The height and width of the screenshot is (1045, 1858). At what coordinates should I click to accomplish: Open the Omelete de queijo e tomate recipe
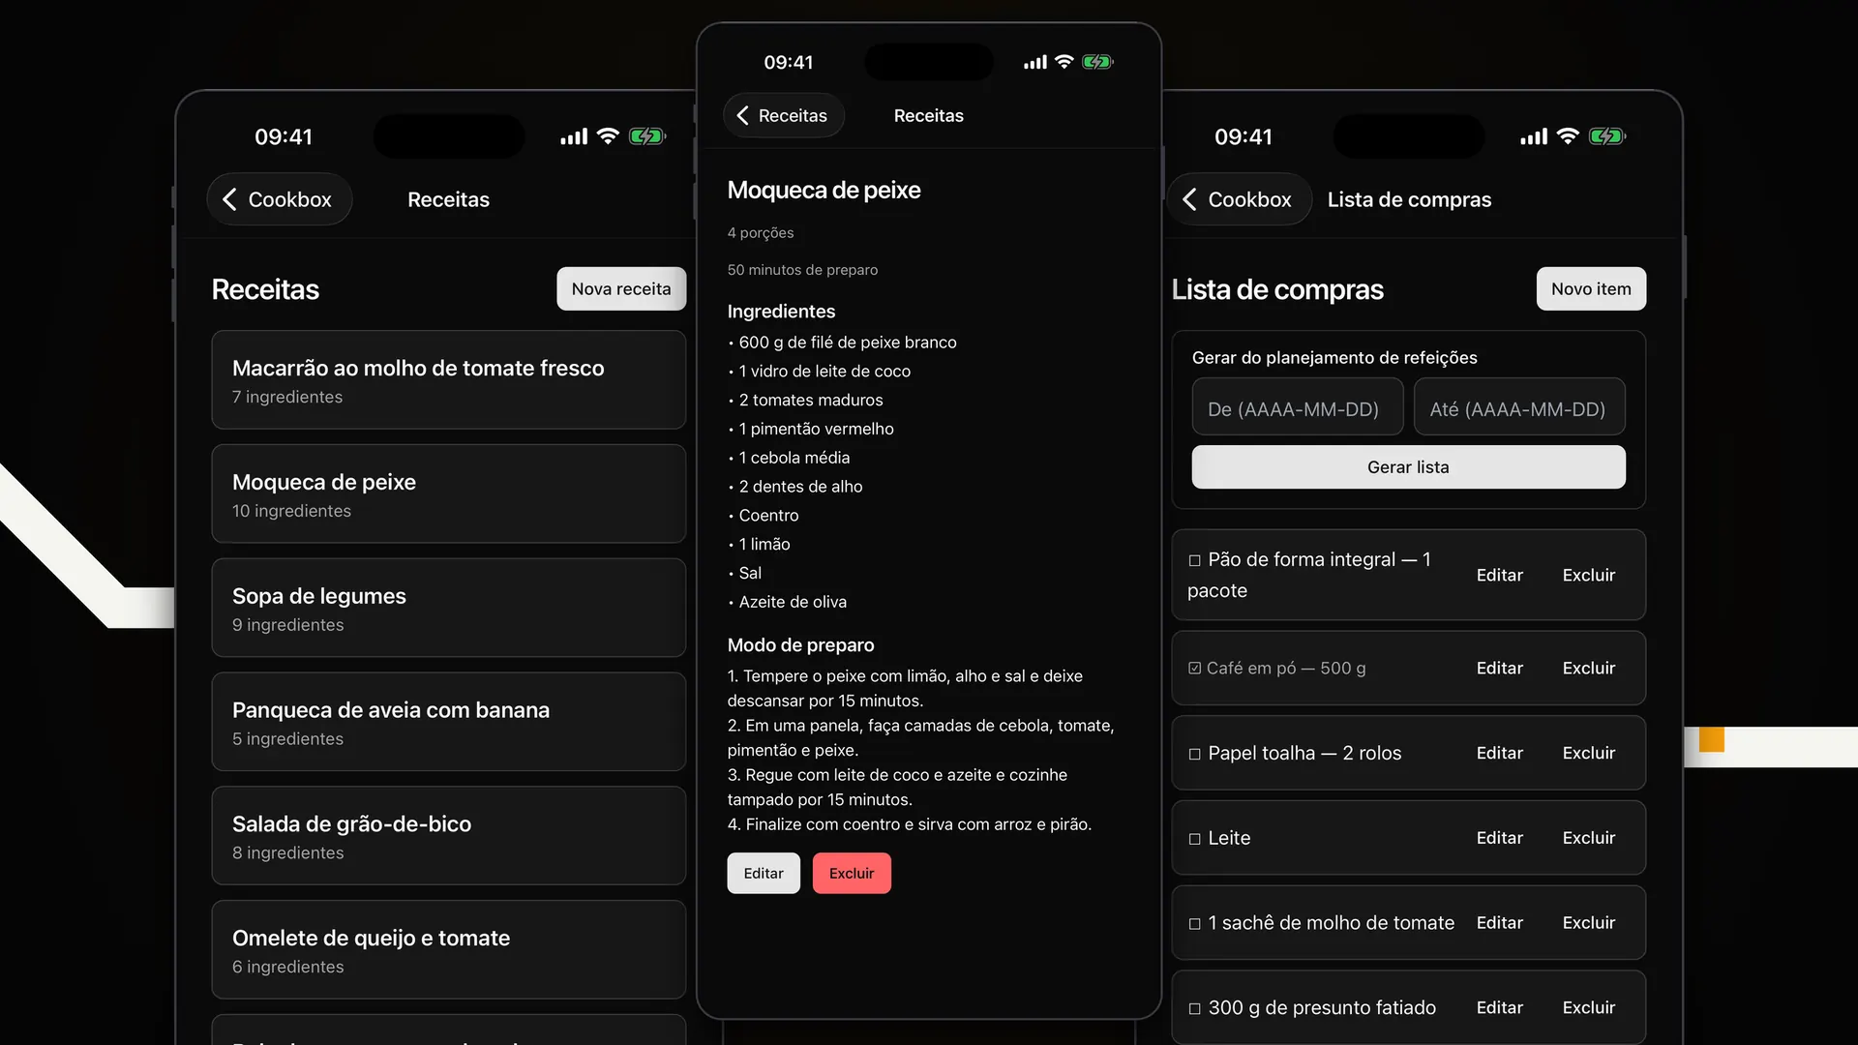448,950
